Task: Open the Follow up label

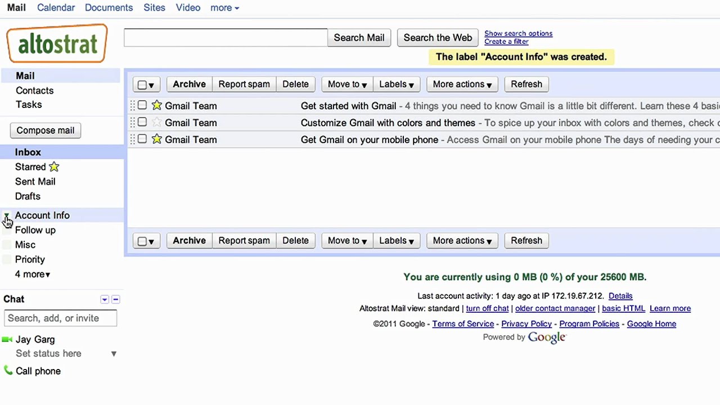Action: pyautogui.click(x=35, y=230)
